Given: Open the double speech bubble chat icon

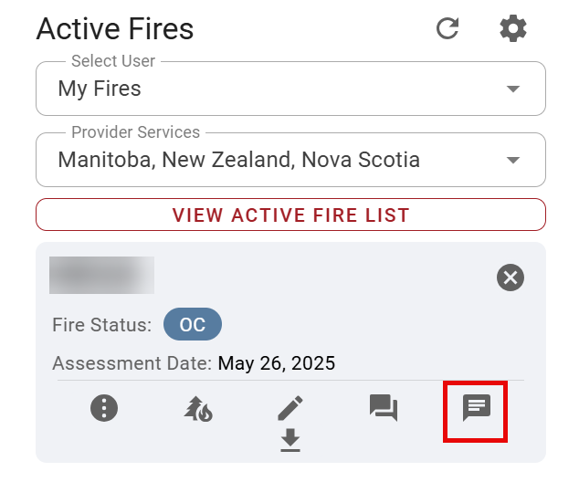Looking at the screenshot, I should (x=383, y=407).
